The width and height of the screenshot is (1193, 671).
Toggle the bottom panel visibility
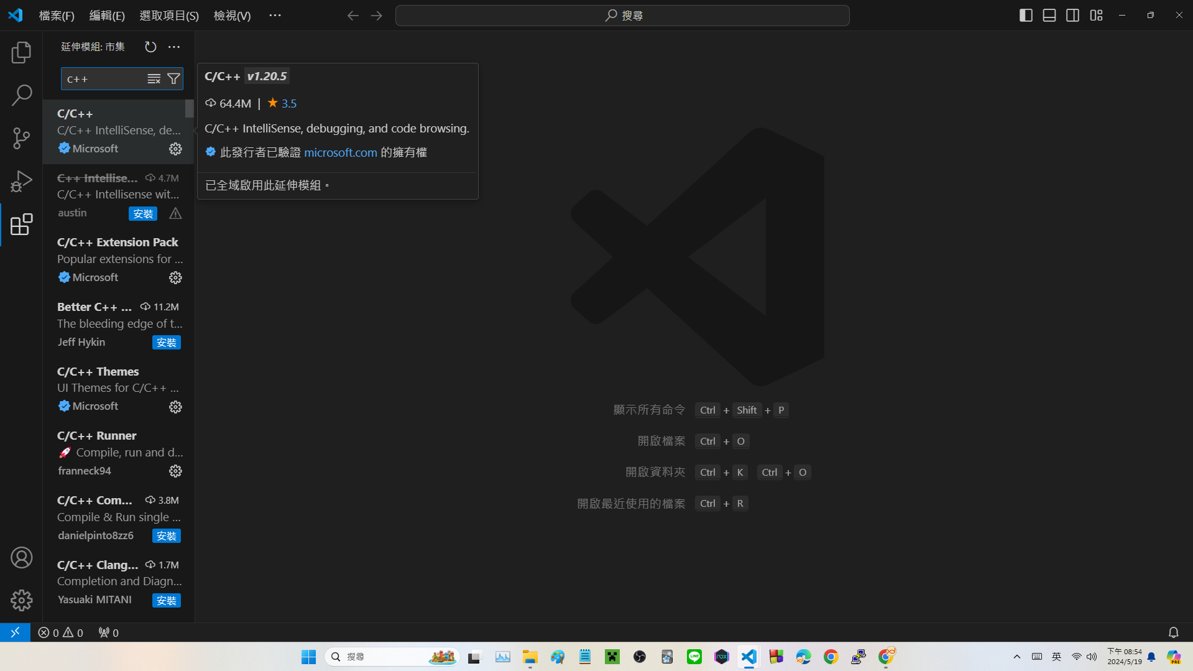coord(1049,16)
